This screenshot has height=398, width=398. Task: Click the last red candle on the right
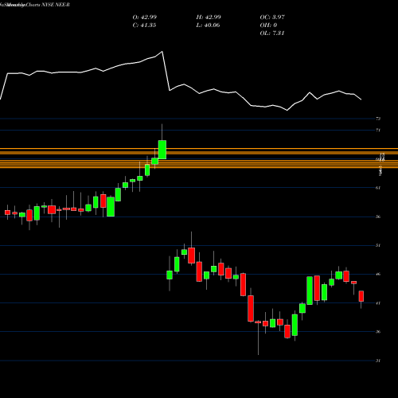click(x=361, y=296)
